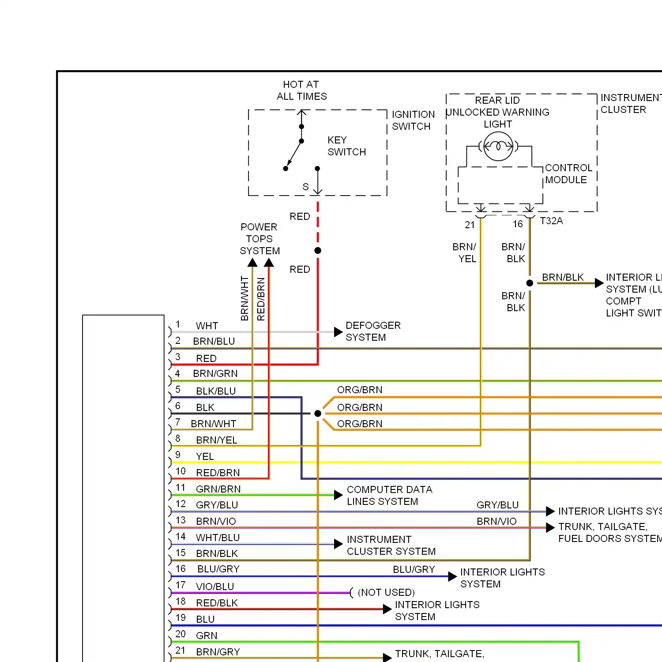Viewport: 662px width, 662px height.
Task: Click the DEFOGGER SYSTEM label
Action: pos(373,331)
